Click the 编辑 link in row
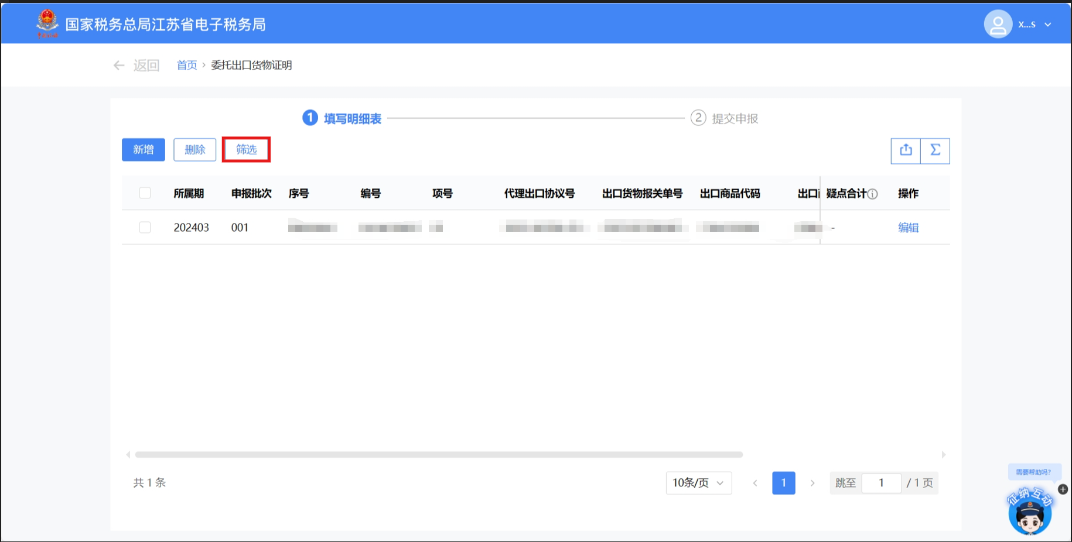Viewport: 1072px width, 542px height. (908, 228)
